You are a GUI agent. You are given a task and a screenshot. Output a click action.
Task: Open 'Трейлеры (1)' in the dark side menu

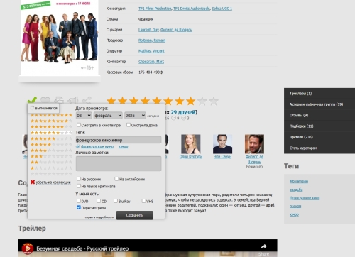pos(300,94)
